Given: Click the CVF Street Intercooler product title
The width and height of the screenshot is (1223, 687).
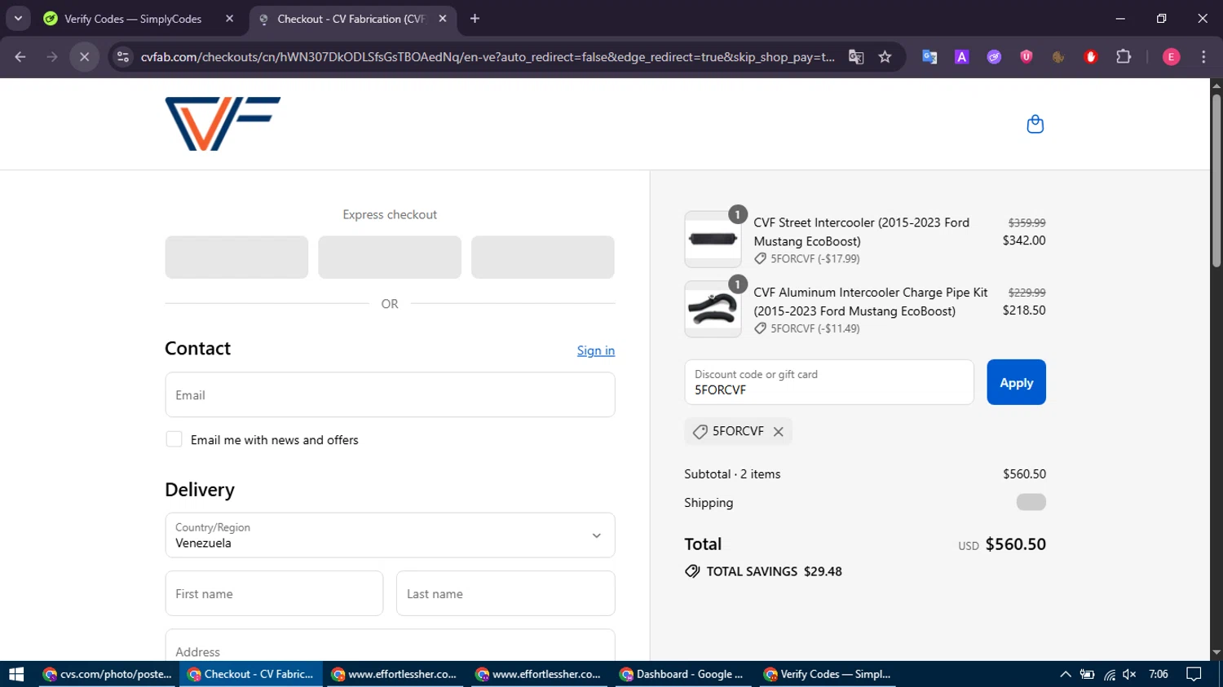Looking at the screenshot, I should tap(862, 231).
